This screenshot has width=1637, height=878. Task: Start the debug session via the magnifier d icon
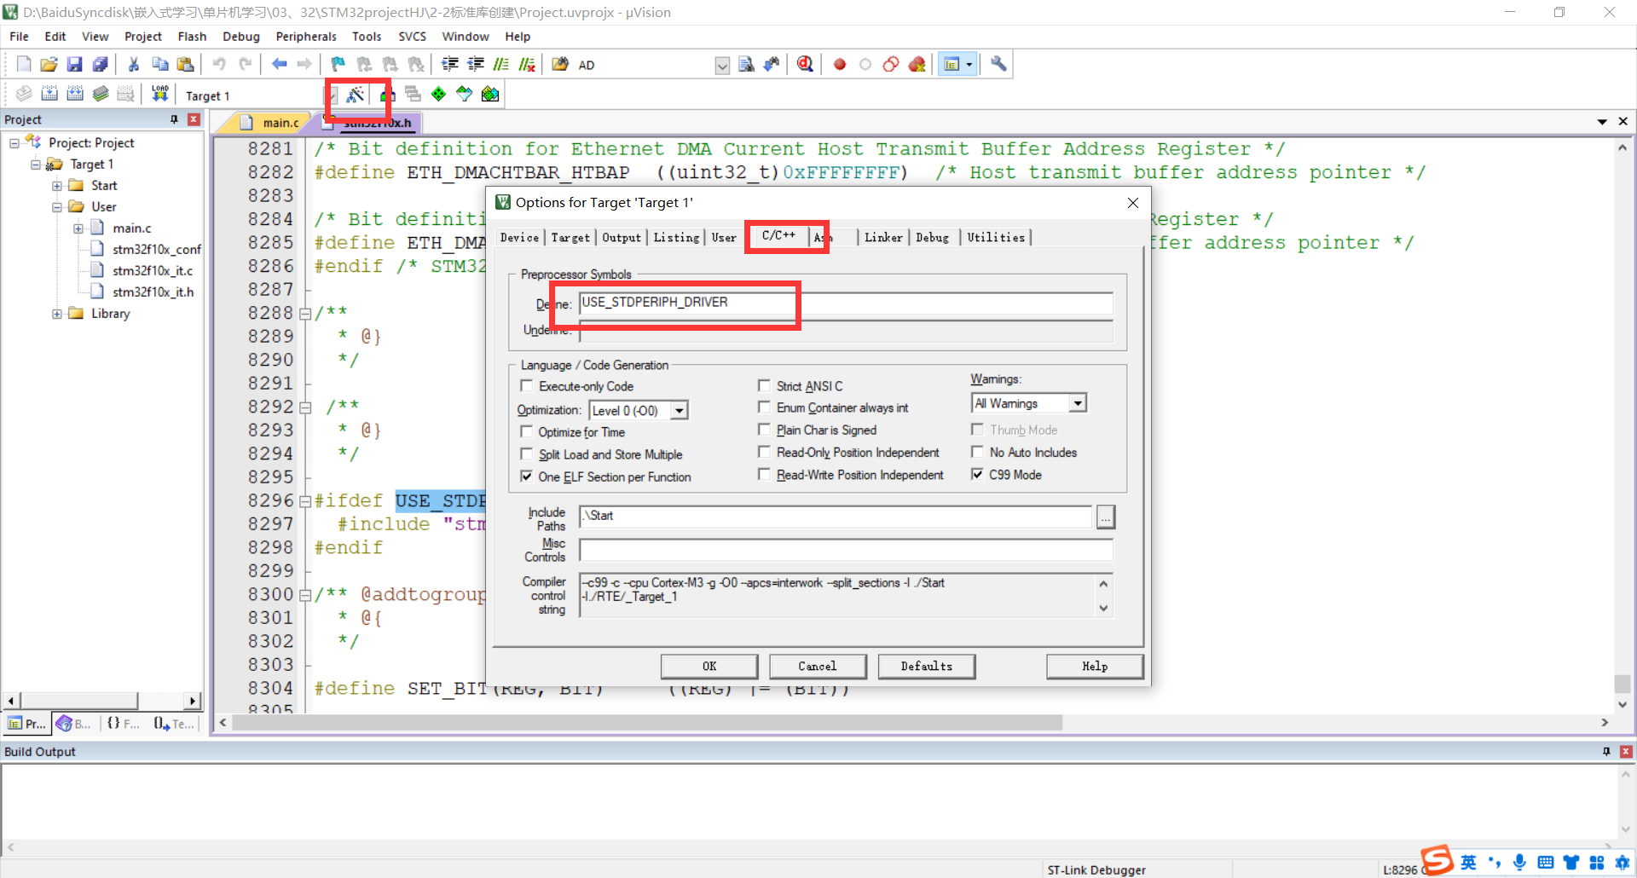click(805, 64)
